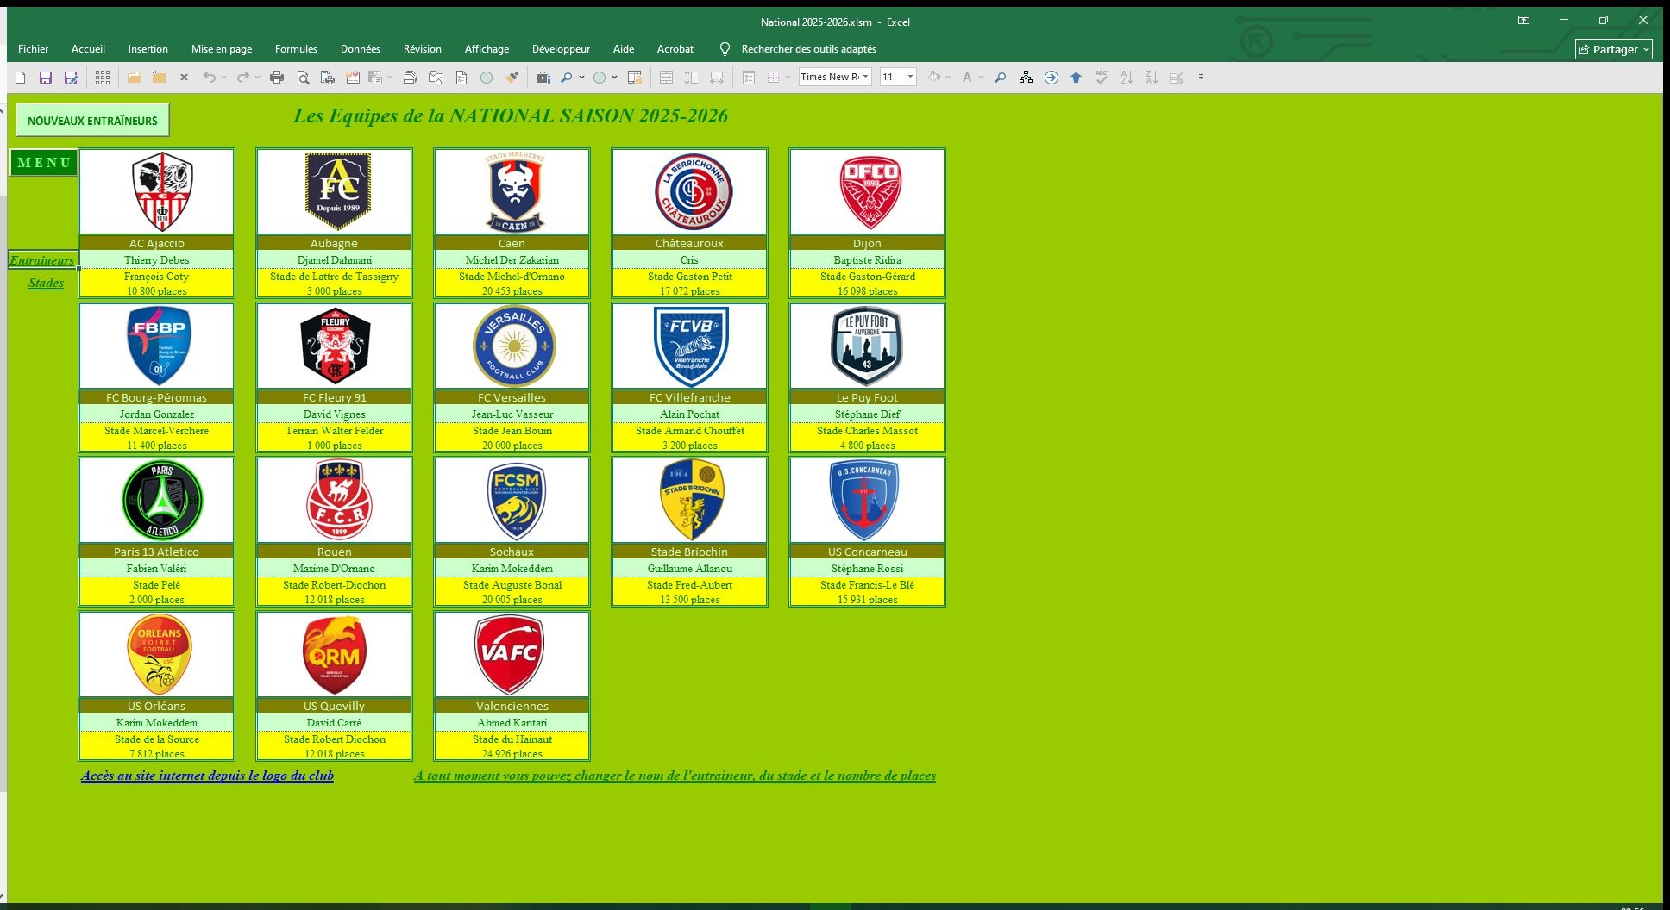
Task: Click the Undo arrow
Action: [x=209, y=78]
